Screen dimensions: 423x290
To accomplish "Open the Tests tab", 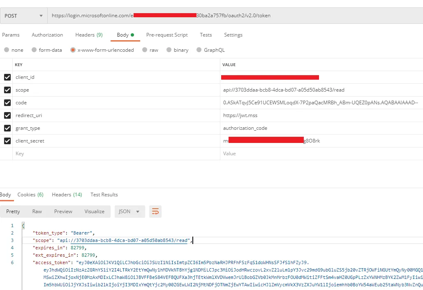I will click(206, 35).
